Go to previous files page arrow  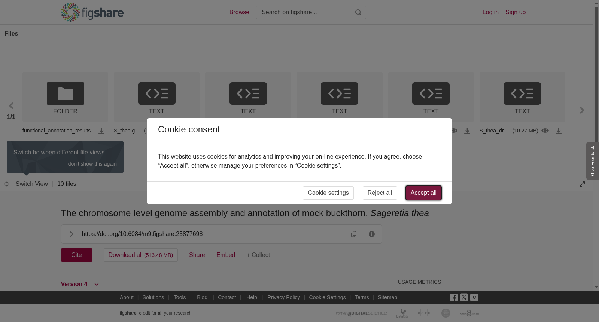pos(11,106)
